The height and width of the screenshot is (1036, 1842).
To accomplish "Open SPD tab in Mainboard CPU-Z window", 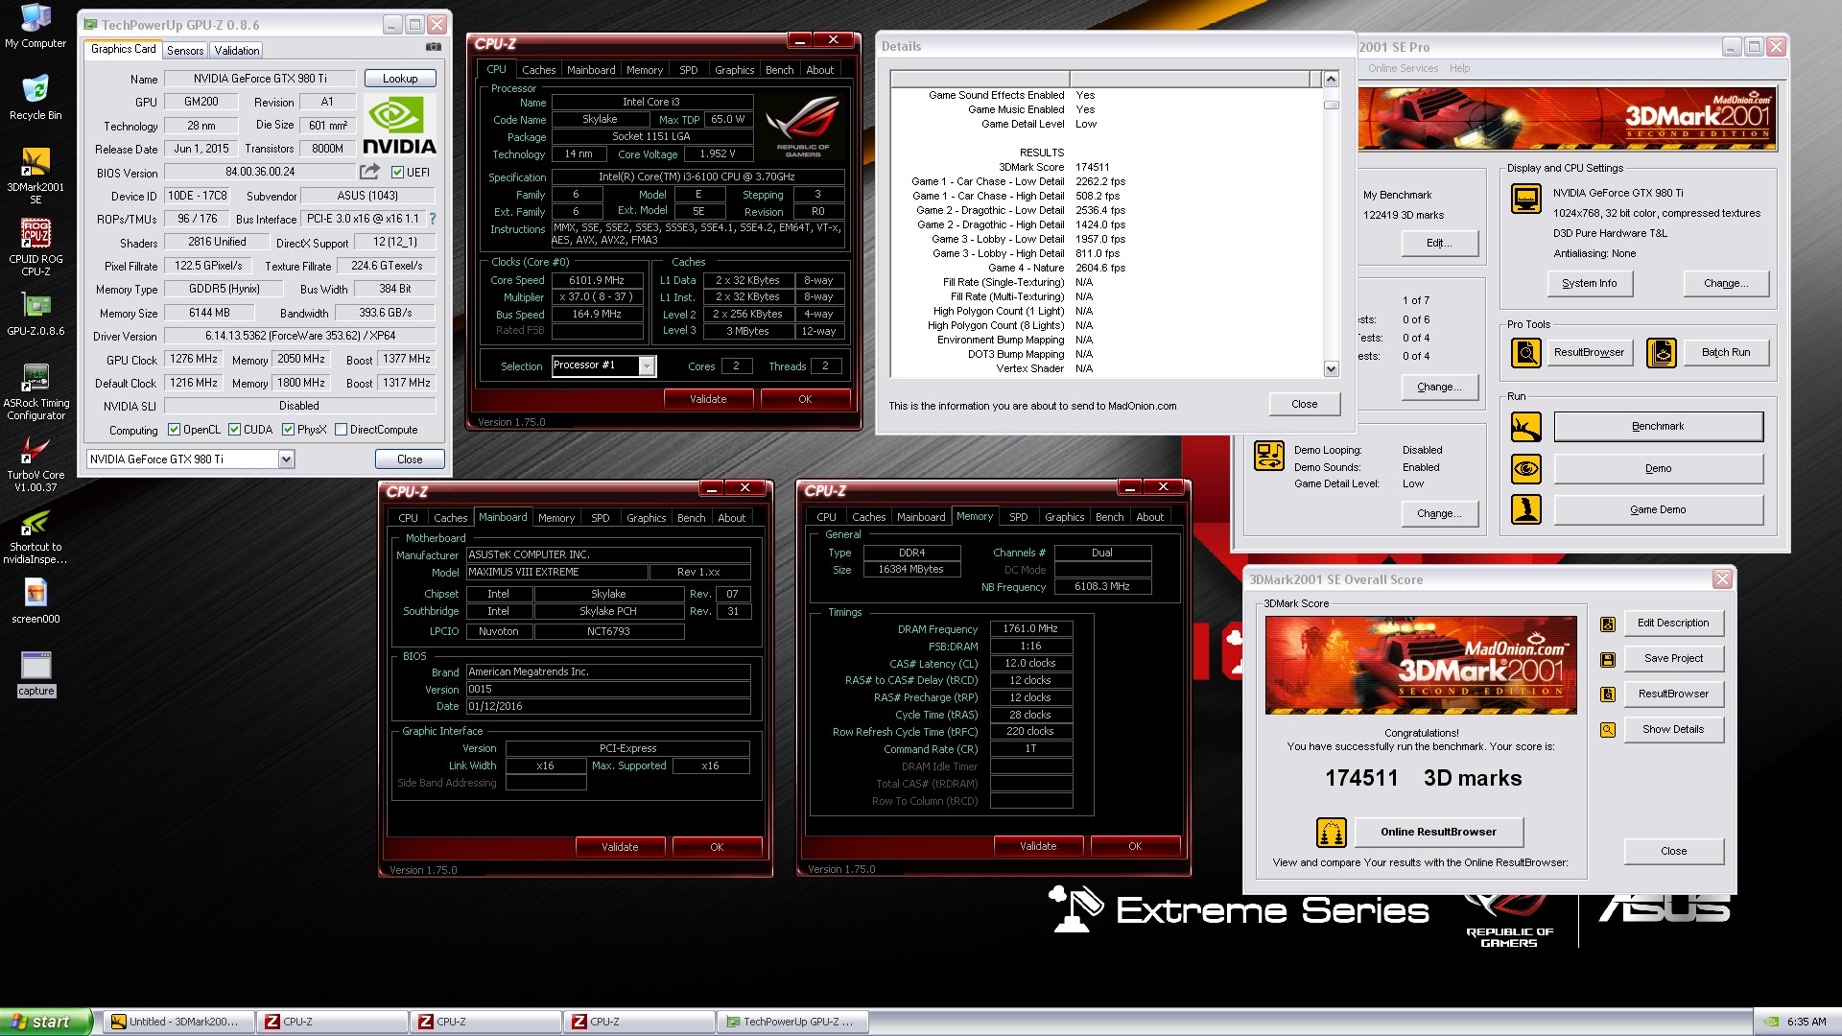I will pyautogui.click(x=600, y=518).
